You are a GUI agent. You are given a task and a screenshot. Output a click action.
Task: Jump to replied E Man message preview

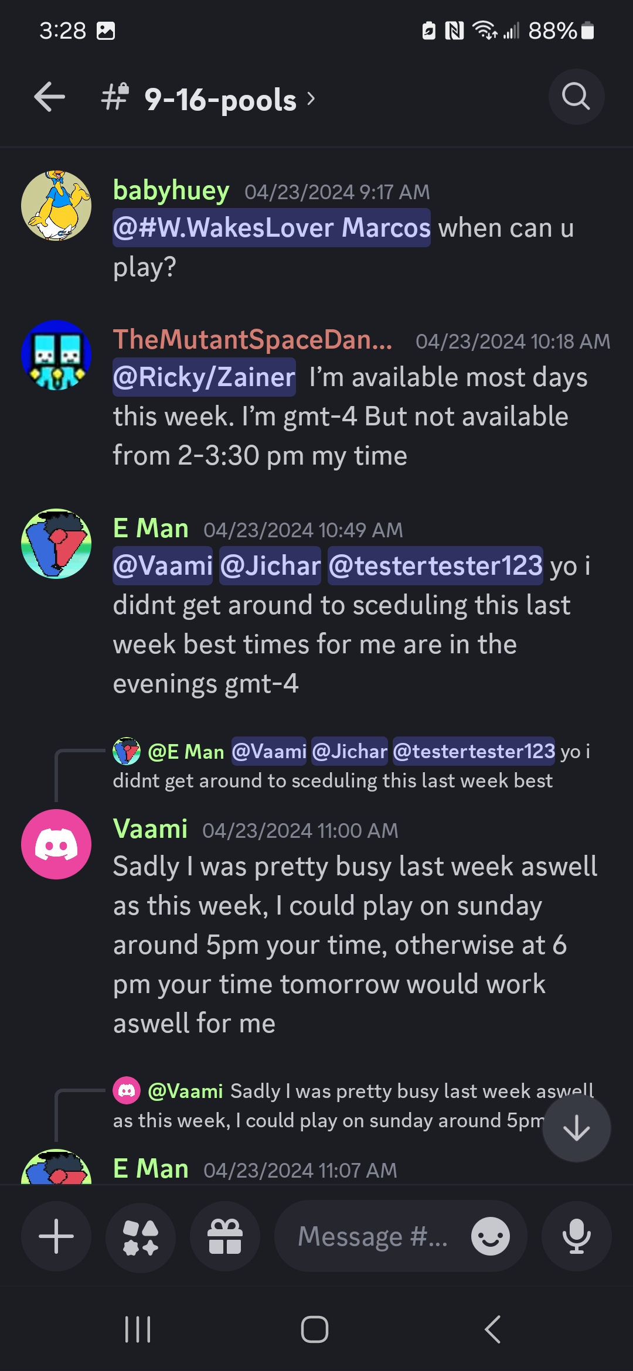352,766
